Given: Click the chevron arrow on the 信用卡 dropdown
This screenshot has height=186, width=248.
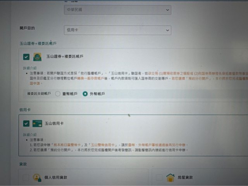Looking at the screenshot, I should coord(167,30).
